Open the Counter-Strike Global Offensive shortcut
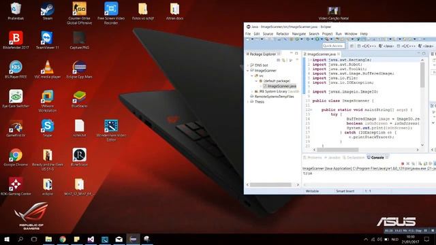The height and width of the screenshot is (245, 436). [79, 13]
